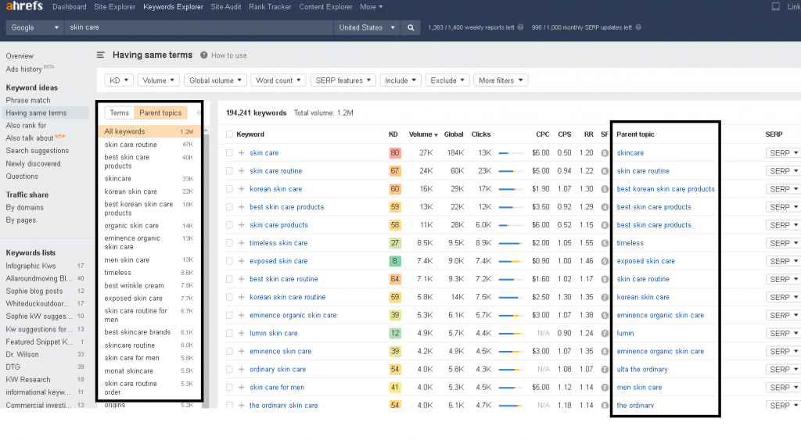
Task: Click SERP features count icon for lumin skin care row
Action: [605, 333]
